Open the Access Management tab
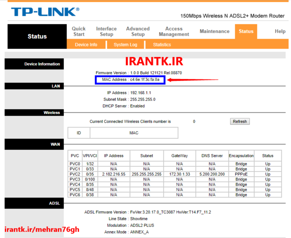 pos(174,31)
